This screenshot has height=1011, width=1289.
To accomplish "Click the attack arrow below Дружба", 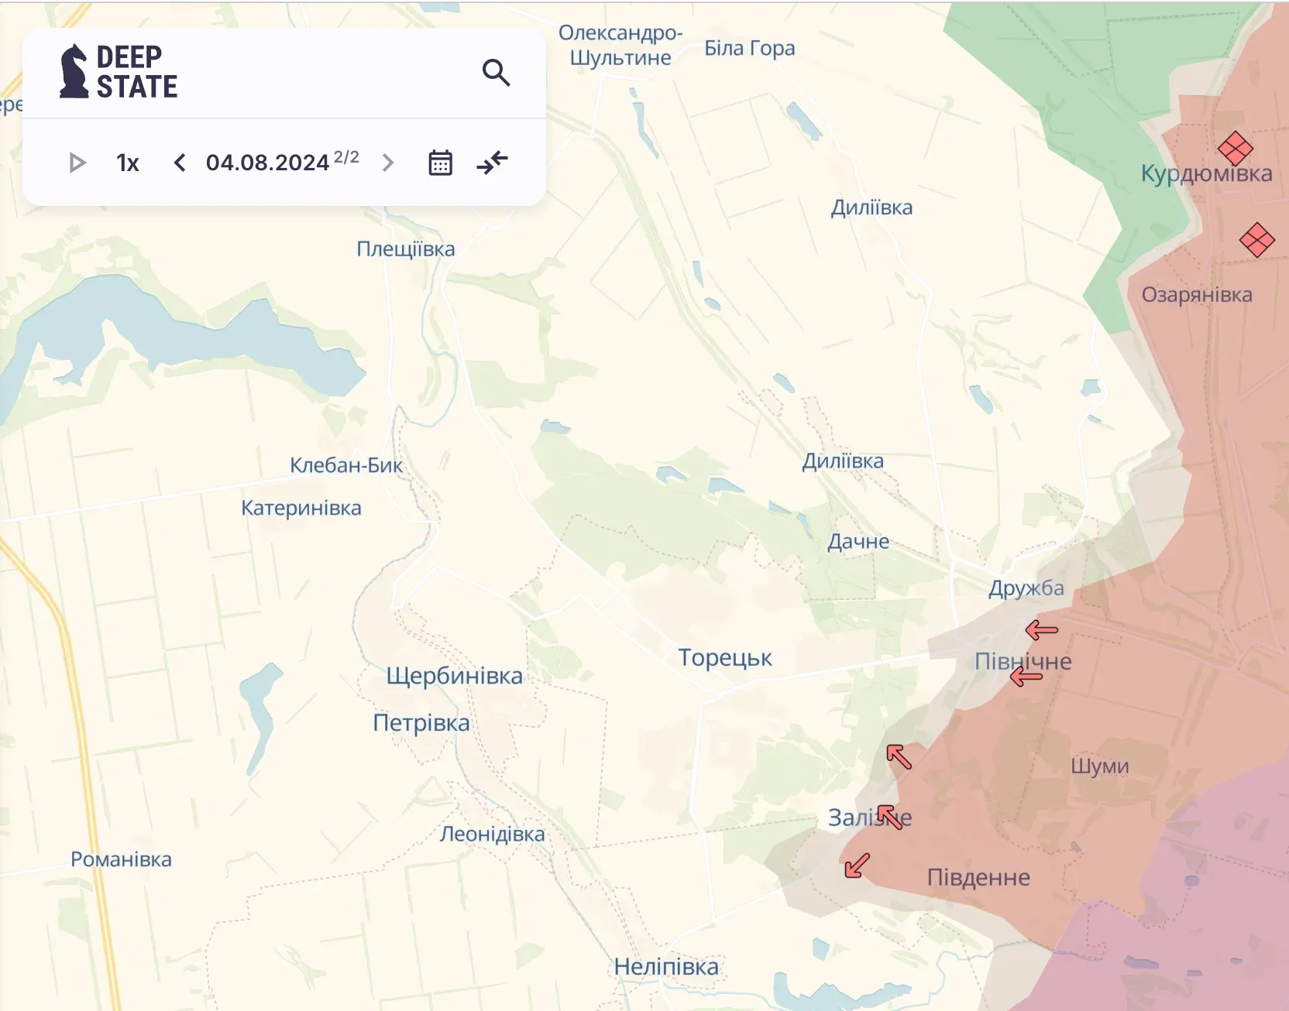I will pyautogui.click(x=1042, y=630).
